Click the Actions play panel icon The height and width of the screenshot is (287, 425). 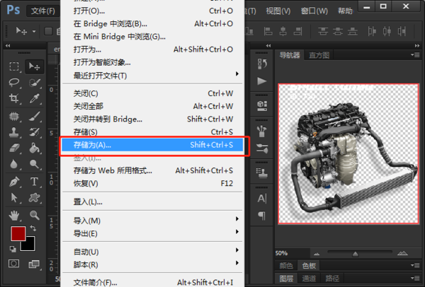tap(261, 81)
